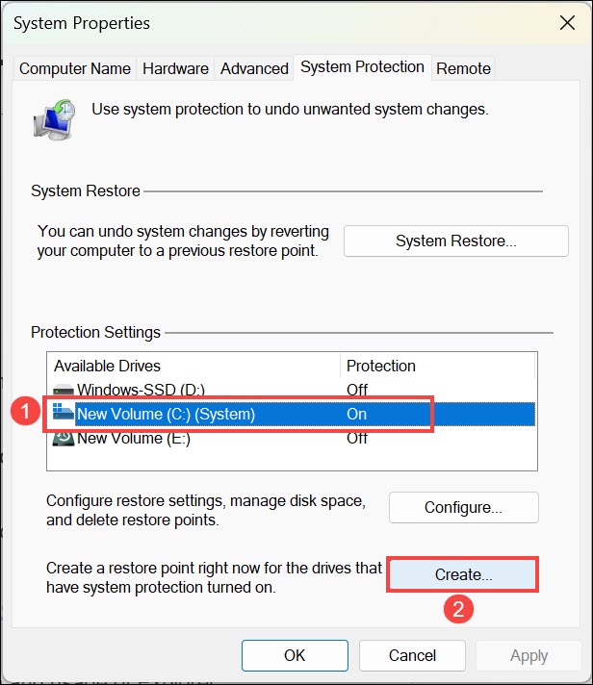The width and height of the screenshot is (593, 685).
Task: Click the New Volume (C:) system drive icon
Action: [x=64, y=415]
